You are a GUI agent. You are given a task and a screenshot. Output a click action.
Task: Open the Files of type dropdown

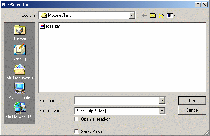point(162,111)
